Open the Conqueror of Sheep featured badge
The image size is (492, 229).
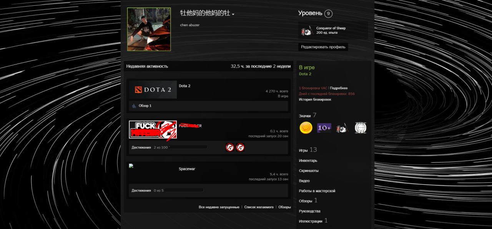307,31
